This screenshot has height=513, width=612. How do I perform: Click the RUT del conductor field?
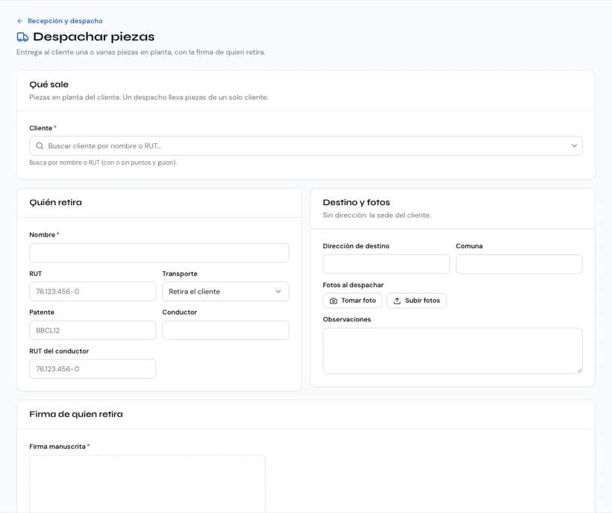[93, 369]
